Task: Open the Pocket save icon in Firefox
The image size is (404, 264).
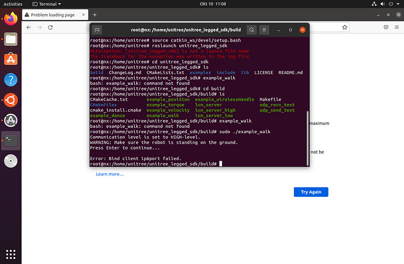Action: (x=386, y=27)
